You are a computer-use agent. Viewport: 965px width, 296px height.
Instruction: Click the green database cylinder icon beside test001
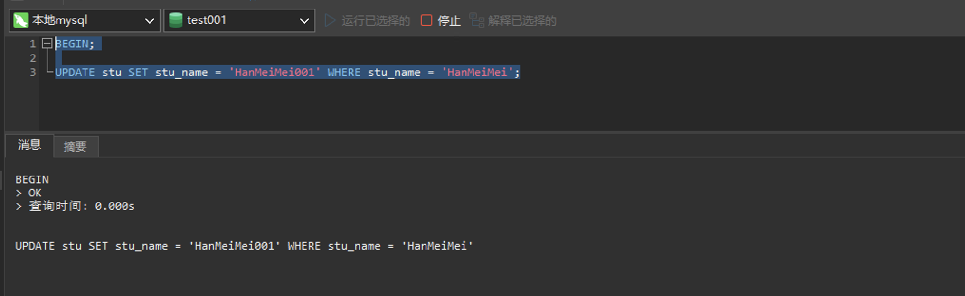(x=176, y=20)
